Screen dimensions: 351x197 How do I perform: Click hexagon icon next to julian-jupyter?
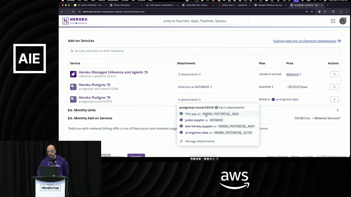181,120
